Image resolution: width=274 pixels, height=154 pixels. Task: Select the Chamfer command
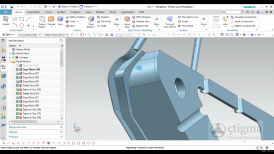[x=103, y=17]
